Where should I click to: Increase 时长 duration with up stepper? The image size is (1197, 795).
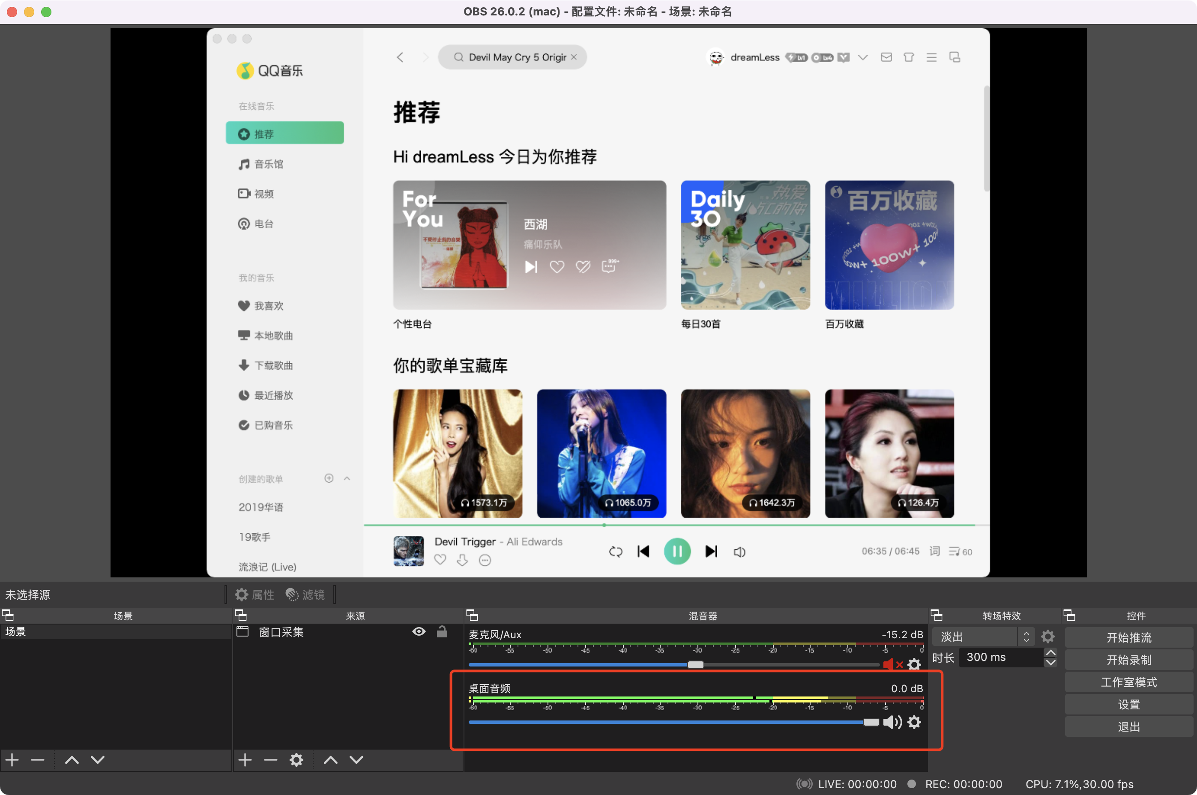1051,652
